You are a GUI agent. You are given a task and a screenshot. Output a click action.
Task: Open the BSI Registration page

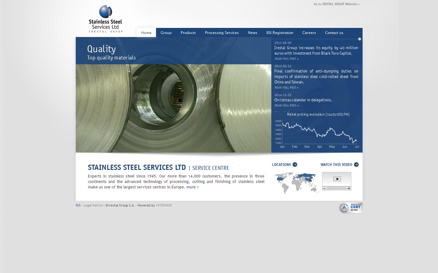click(x=279, y=32)
